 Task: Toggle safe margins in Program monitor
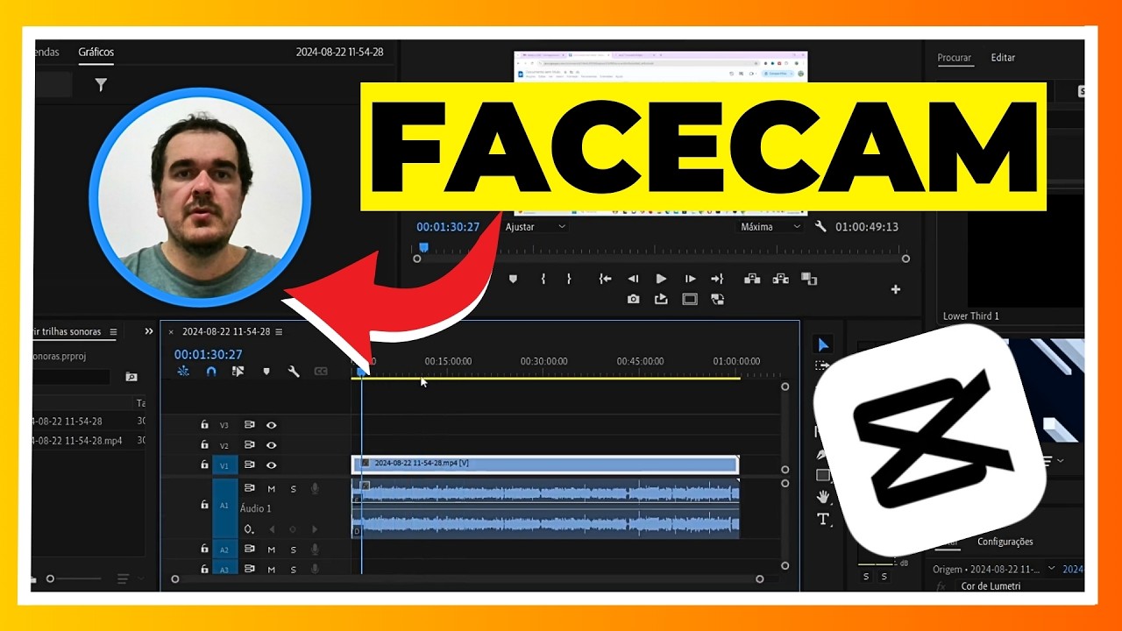[690, 300]
